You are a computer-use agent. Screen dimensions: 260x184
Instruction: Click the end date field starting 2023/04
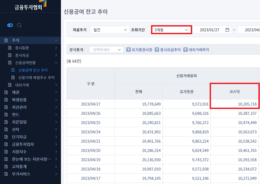tap(249, 30)
